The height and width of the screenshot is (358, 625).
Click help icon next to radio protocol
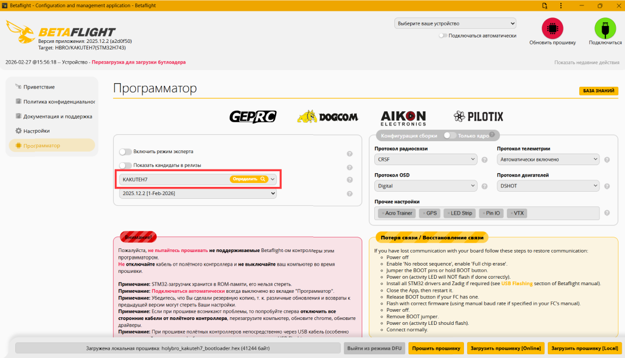pyautogui.click(x=484, y=160)
